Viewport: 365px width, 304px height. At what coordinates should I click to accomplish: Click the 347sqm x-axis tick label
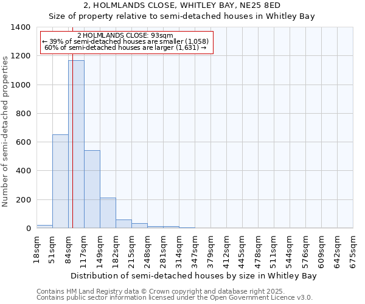[x=195, y=250]
